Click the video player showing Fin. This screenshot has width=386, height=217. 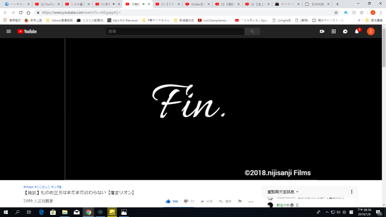[191, 109]
